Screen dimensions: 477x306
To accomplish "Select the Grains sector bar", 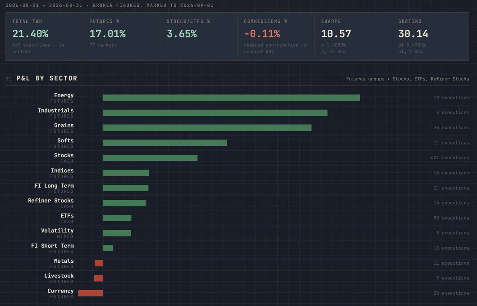I will [x=207, y=128].
